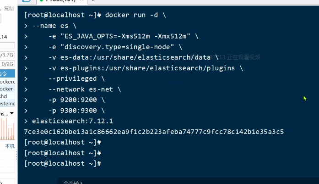Viewport: 319px width, 184px height.
Task: Expand the network interface dropdown arrow
Action: [x=12, y=113]
